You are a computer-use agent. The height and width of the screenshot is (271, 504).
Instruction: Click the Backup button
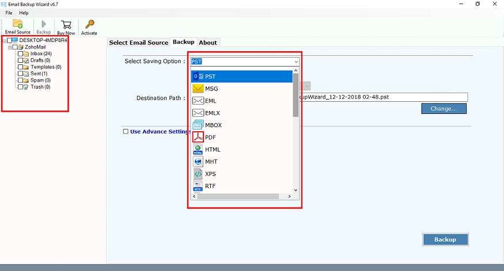click(445, 239)
